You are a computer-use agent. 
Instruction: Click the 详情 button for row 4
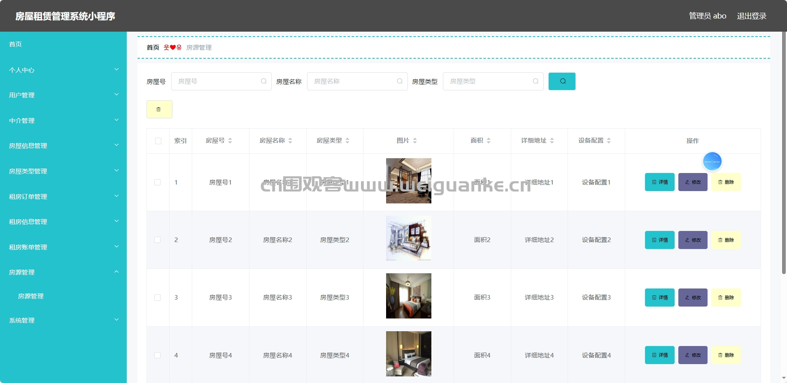coord(660,355)
